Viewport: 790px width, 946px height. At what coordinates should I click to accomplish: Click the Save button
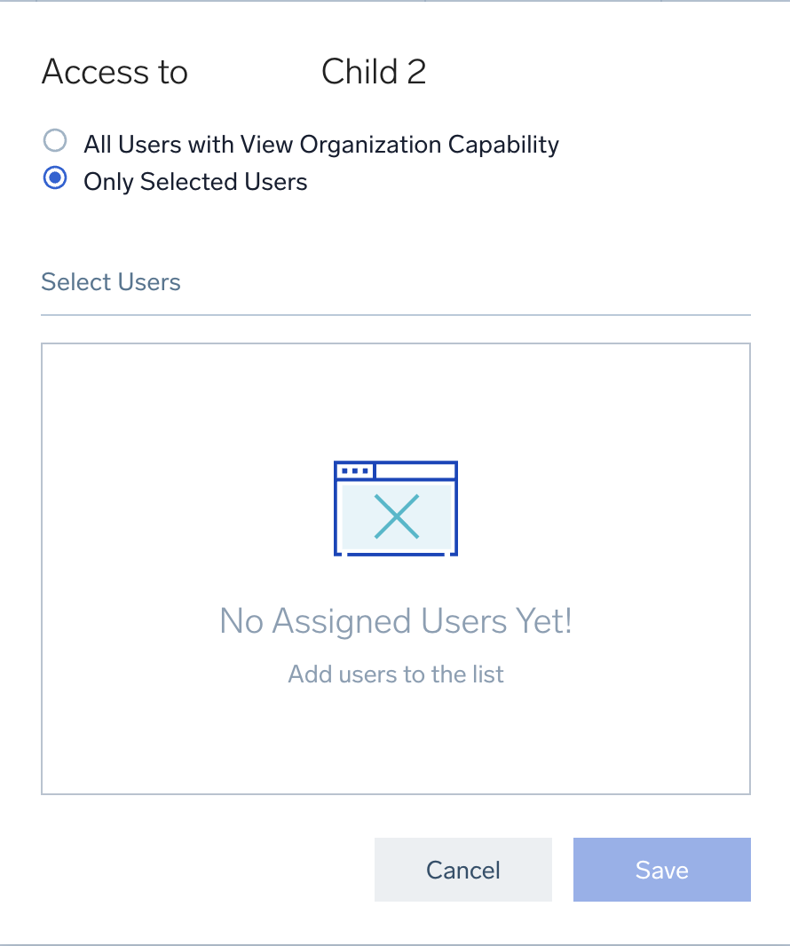[x=661, y=870]
